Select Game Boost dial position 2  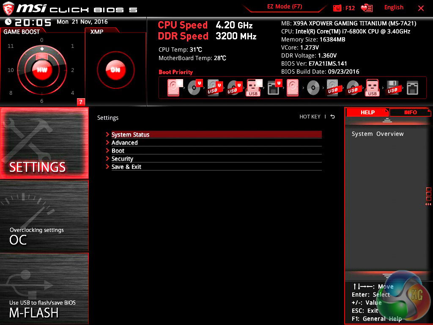73,70
